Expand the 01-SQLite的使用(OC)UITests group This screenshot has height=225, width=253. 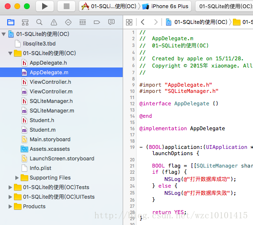(x=10, y=197)
